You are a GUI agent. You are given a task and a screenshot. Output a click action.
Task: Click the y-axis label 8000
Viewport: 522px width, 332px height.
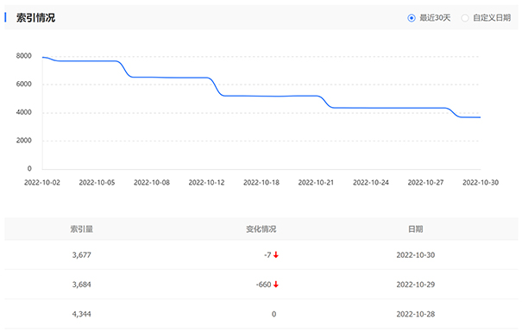coord(24,56)
